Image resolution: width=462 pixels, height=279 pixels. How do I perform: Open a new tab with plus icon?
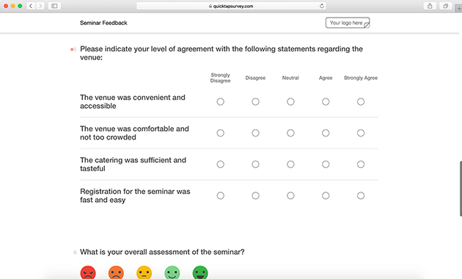coord(459,8)
